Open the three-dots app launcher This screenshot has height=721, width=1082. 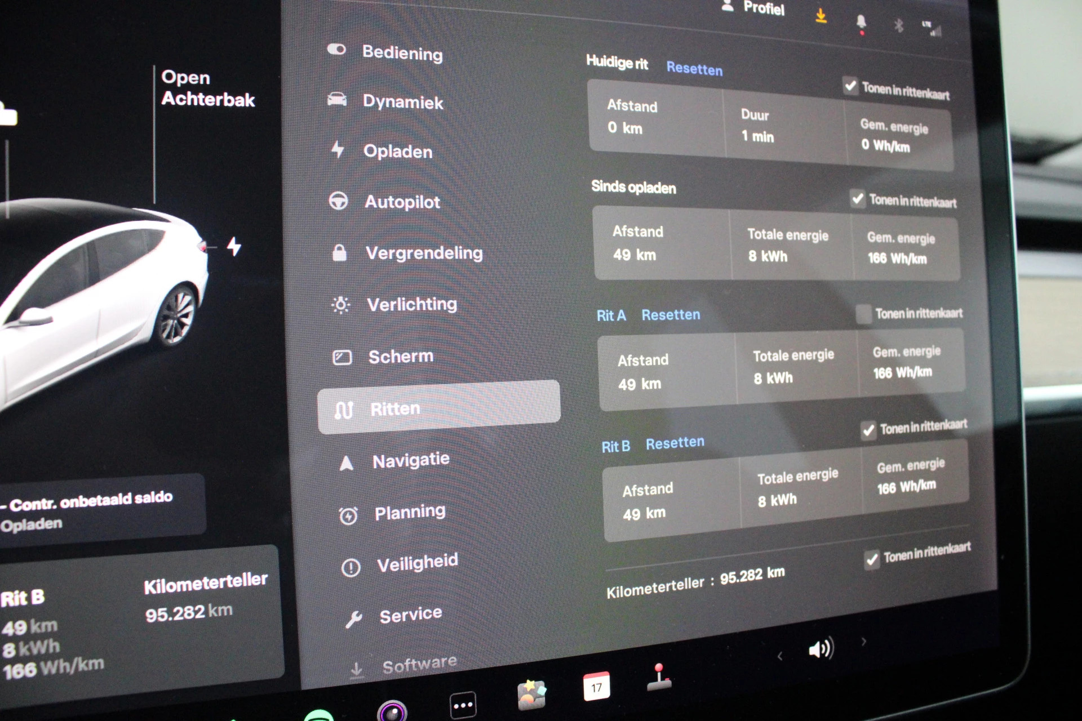click(x=463, y=705)
